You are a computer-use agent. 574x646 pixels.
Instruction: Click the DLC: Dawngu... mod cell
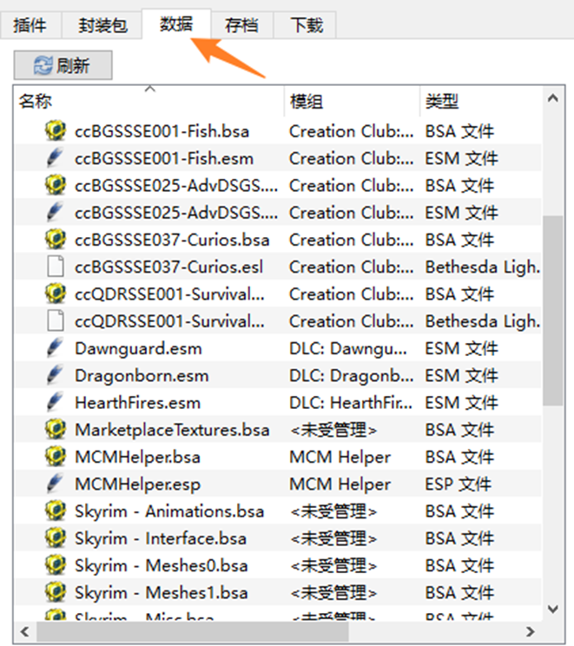pos(348,349)
